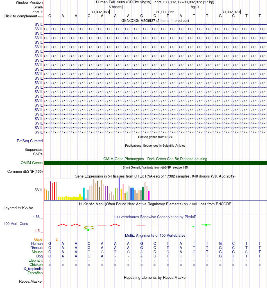Click the GENCODE V50lift37 track title
Screen dimensions: 267x288
pos(155,20)
